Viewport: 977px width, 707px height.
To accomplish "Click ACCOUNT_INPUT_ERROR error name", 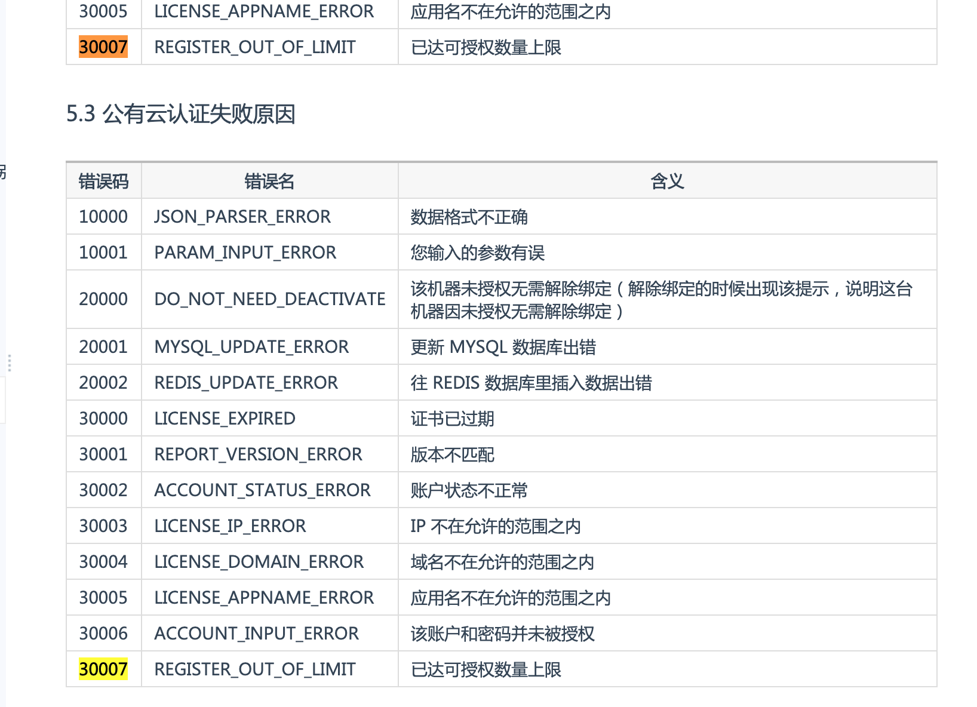I will [256, 633].
